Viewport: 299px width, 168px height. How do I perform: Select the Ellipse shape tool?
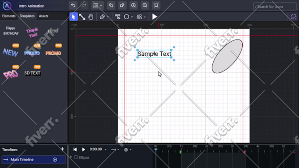point(127,17)
